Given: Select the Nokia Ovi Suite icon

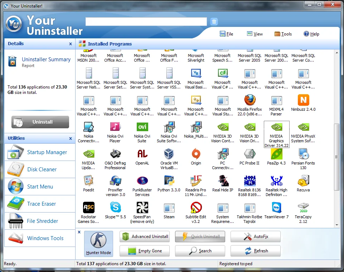Looking at the screenshot, I should 142,127.
